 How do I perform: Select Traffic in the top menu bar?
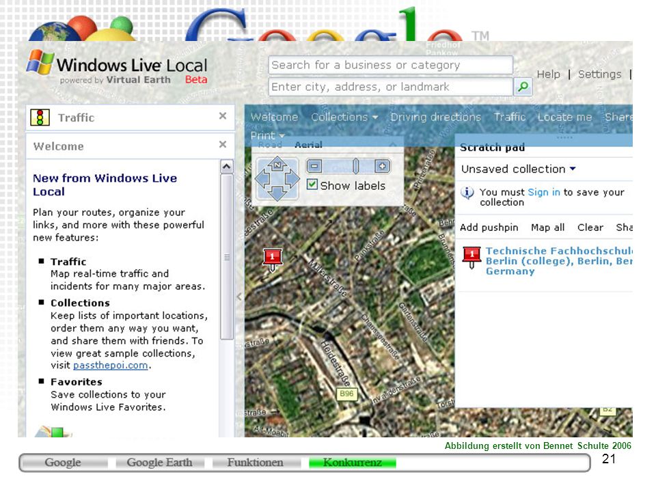coord(509,117)
